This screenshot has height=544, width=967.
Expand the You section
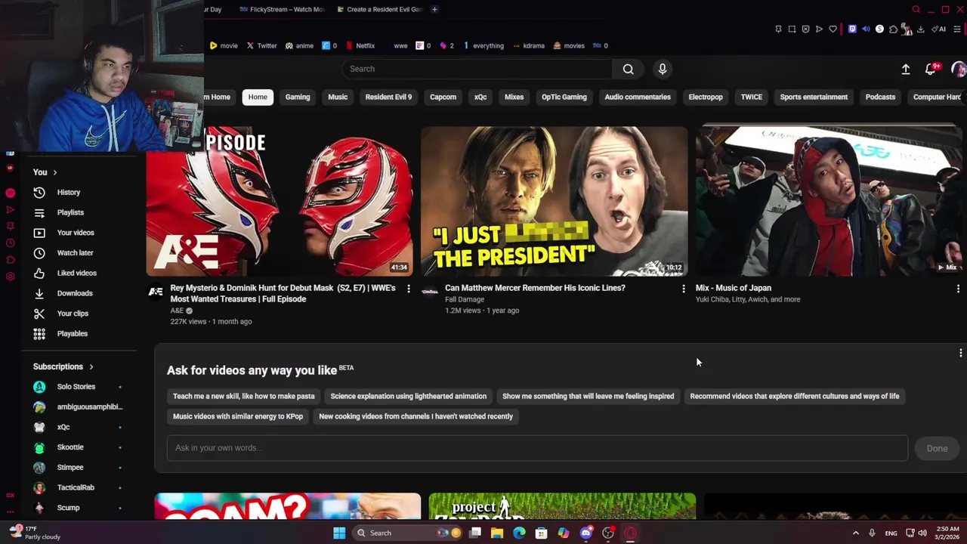tap(45, 172)
